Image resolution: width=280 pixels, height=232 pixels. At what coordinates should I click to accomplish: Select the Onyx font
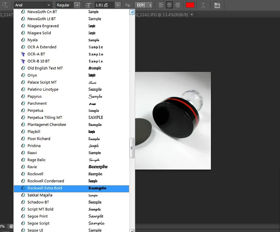click(x=71, y=75)
